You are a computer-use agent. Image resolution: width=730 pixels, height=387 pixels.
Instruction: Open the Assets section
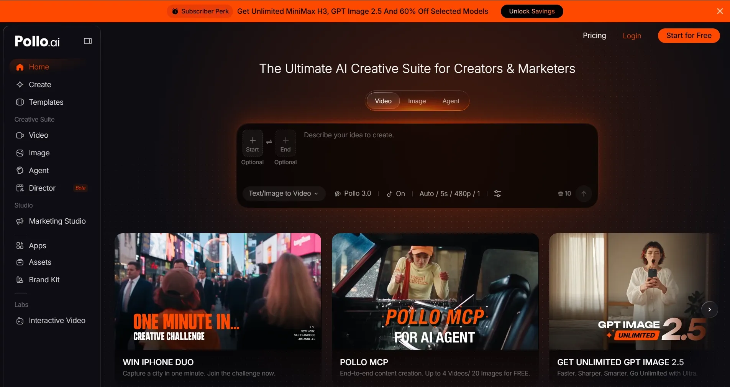click(52, 262)
